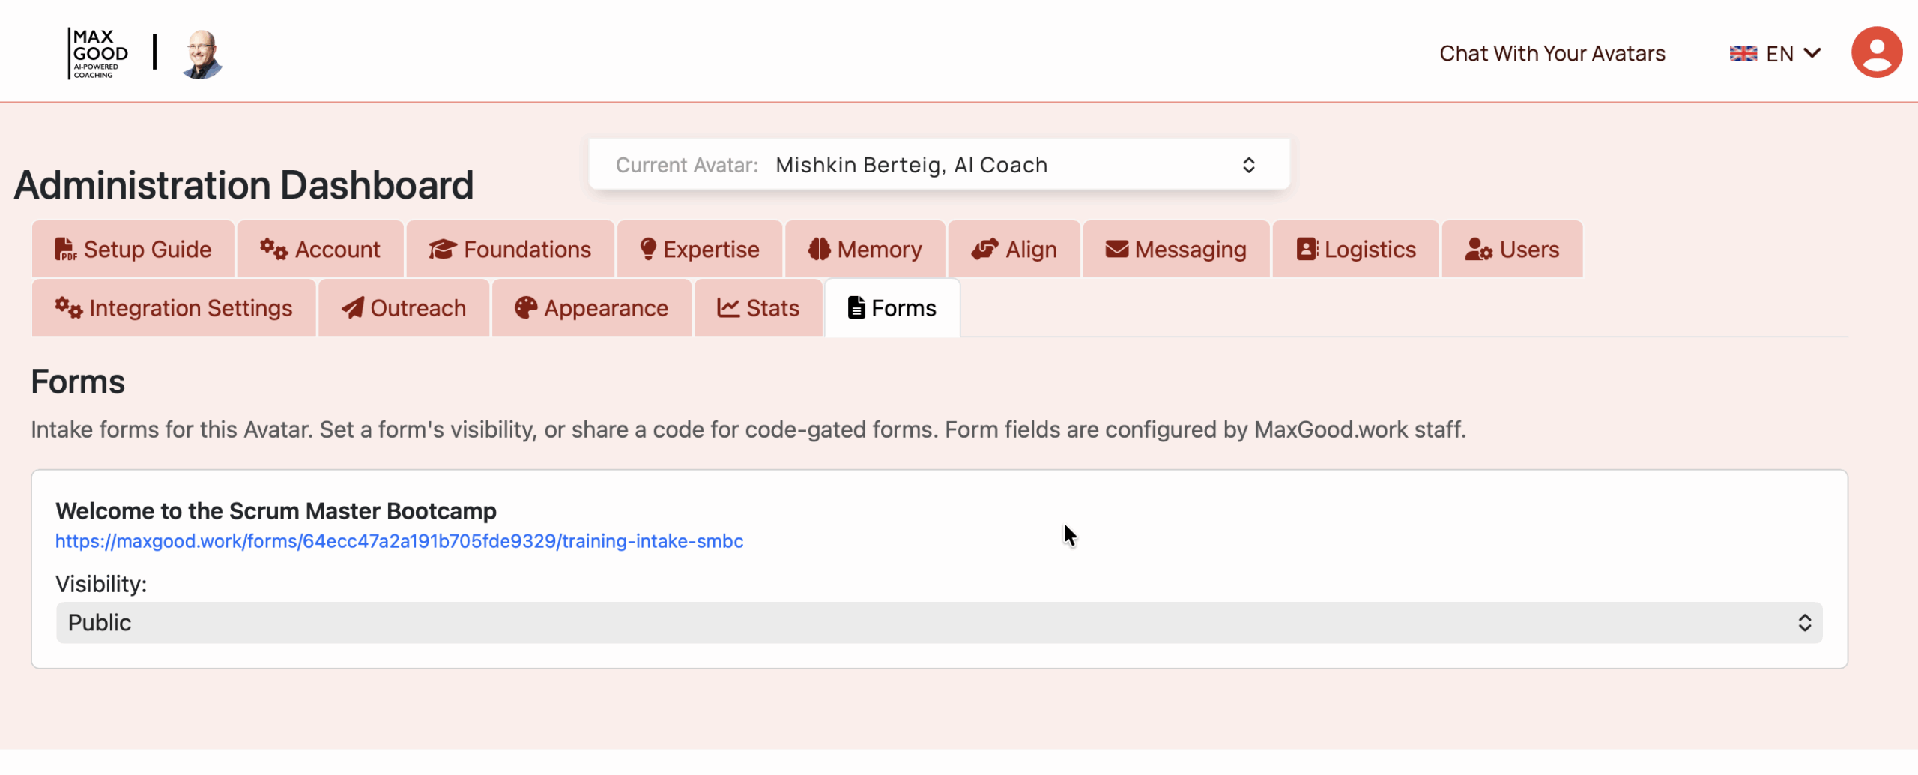Click the Expertise lightbulb icon
This screenshot has height=775, width=1918.
coord(648,249)
